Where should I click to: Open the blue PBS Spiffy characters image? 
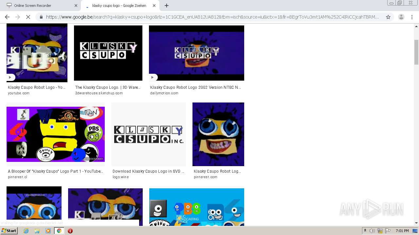pos(196,207)
